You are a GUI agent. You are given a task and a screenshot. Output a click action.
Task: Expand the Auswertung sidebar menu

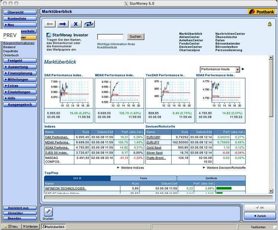tap(20, 67)
